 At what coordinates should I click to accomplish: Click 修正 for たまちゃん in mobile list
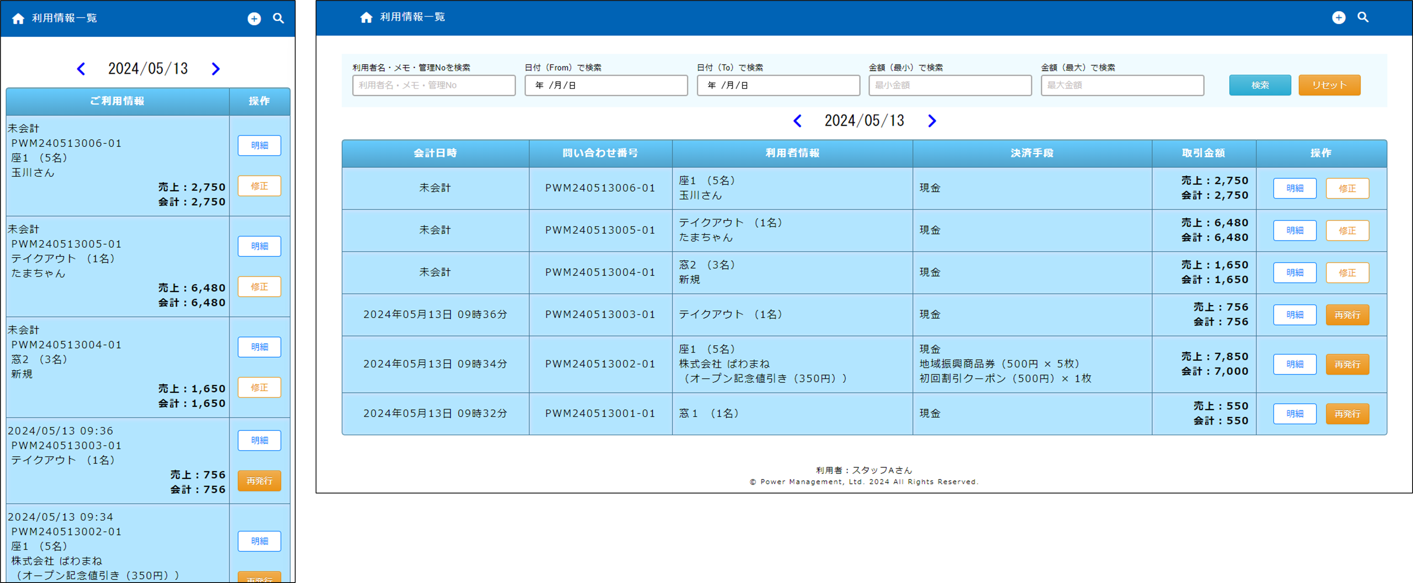[259, 287]
